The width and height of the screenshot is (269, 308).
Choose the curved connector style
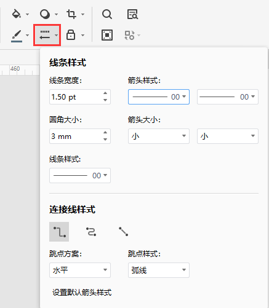point(91,232)
